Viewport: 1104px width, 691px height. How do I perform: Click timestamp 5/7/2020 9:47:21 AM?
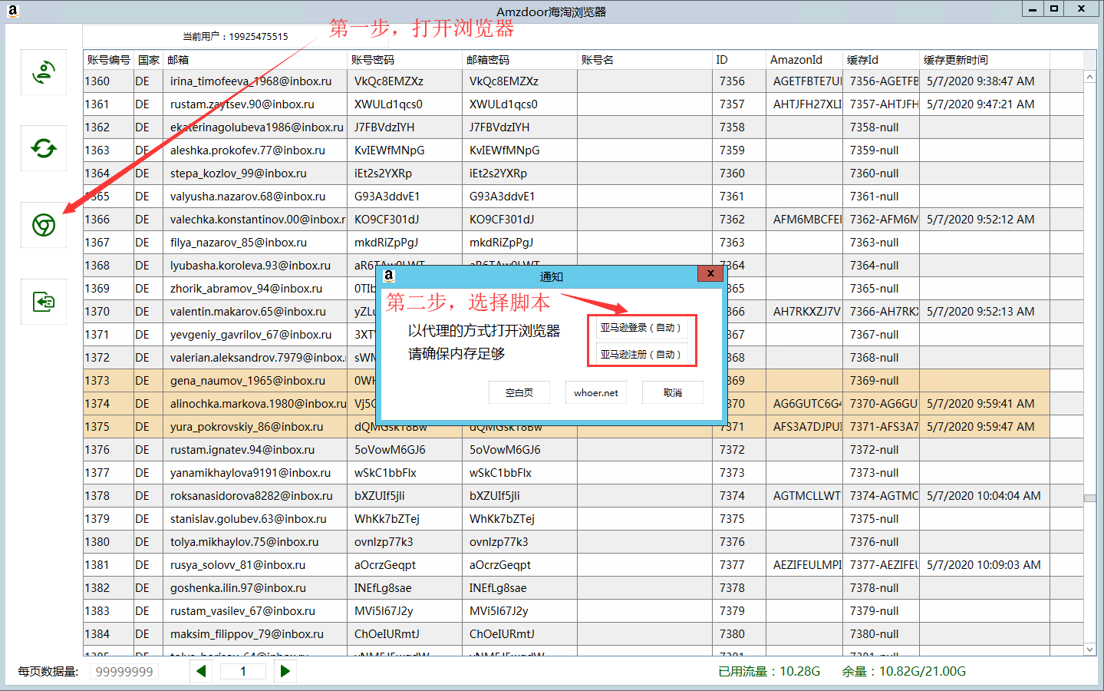coord(980,104)
